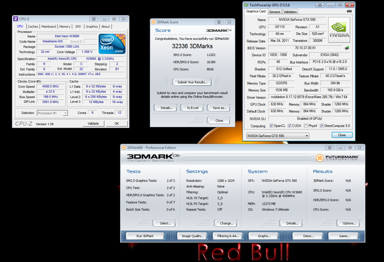Open Options under Results

[x=349, y=223]
